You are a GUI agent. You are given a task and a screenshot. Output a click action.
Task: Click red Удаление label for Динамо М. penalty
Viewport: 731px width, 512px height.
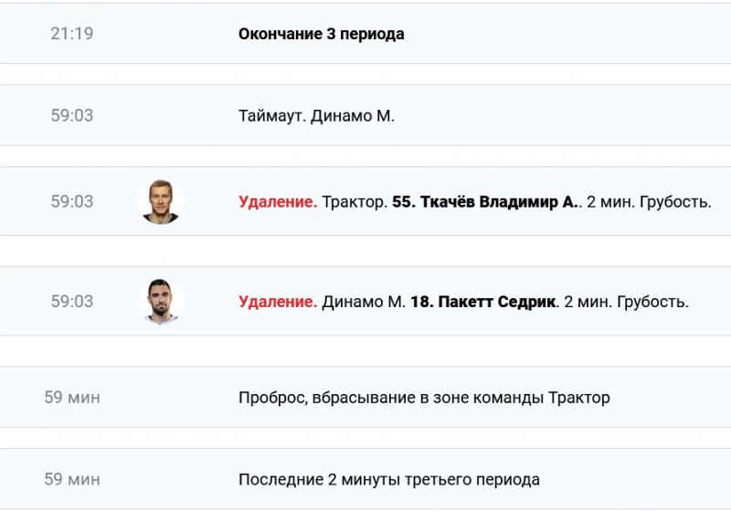[278, 302]
